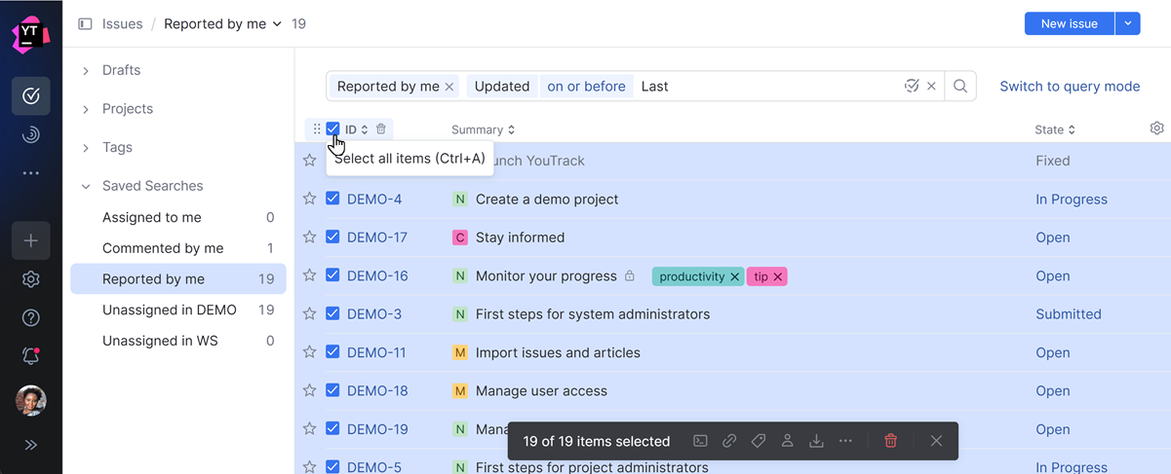The width and height of the screenshot is (1171, 474).
Task: Sort by the State column
Action: [1055, 129]
